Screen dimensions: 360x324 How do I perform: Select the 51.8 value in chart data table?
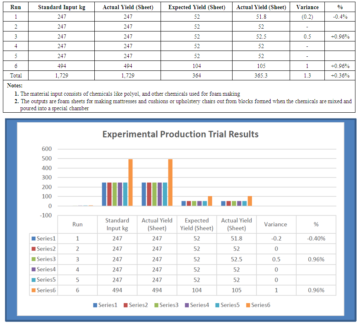click(236, 238)
